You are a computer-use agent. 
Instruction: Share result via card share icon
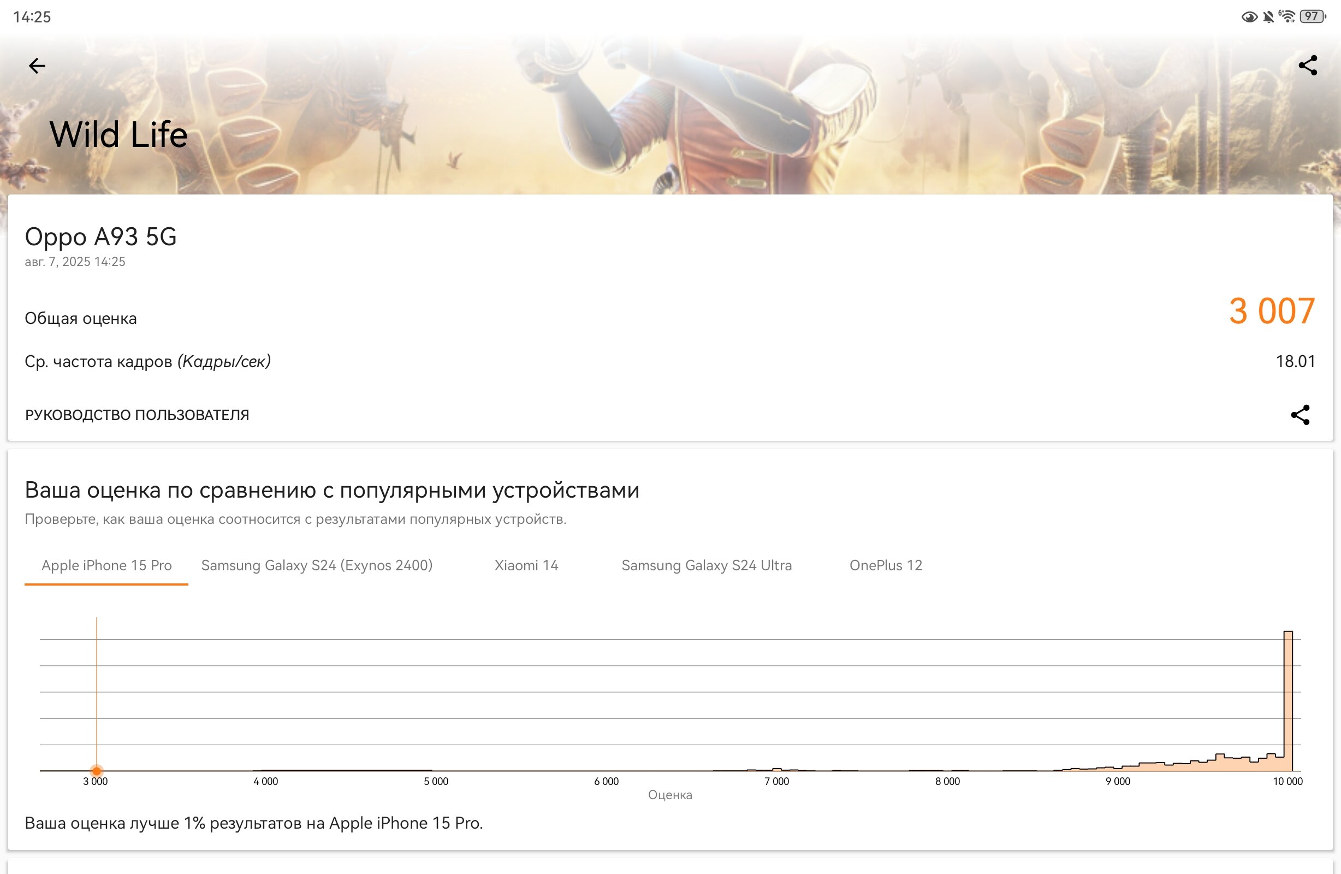[1300, 415]
